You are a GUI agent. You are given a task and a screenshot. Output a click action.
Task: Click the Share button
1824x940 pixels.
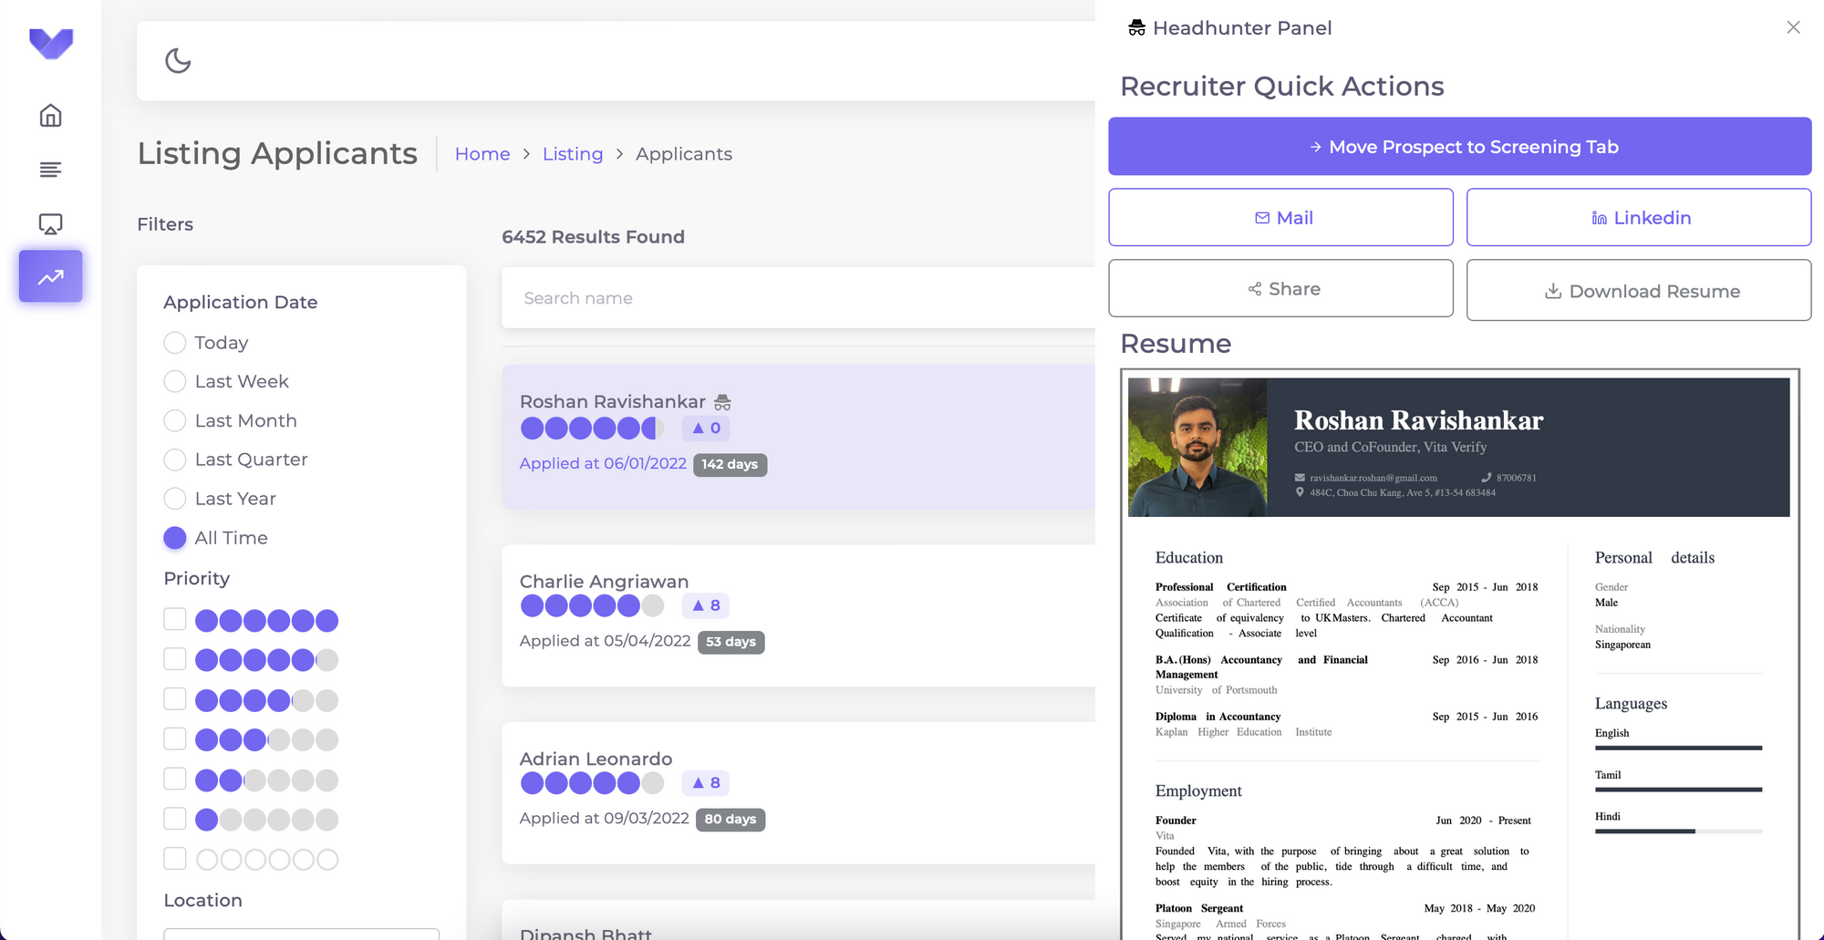click(x=1280, y=288)
